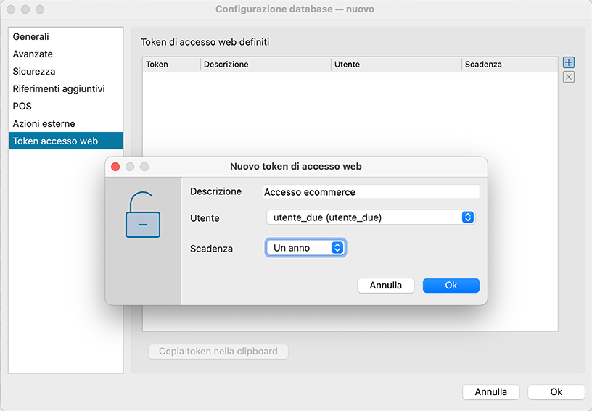Image resolution: width=592 pixels, height=411 pixels.
Task: Select POS in the sidebar
Action: pos(22,107)
